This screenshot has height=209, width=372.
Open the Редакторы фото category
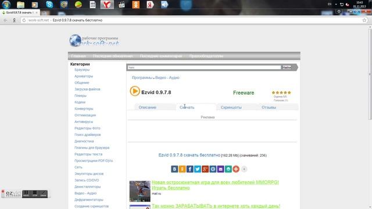pos(87,128)
